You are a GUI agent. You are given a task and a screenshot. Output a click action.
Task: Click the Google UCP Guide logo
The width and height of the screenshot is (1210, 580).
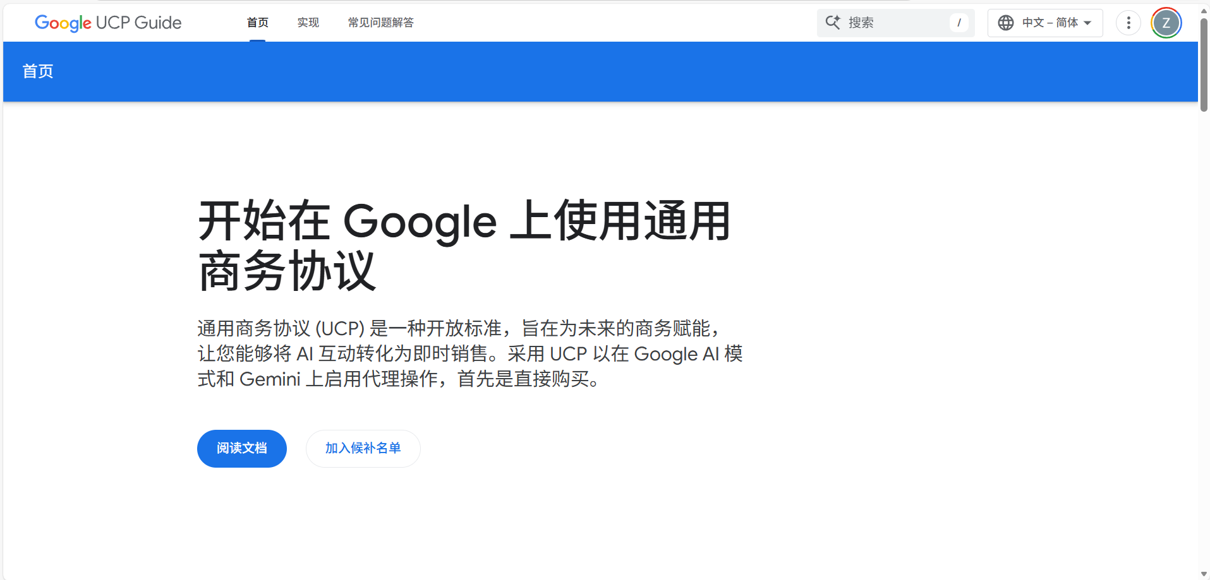[x=108, y=23]
